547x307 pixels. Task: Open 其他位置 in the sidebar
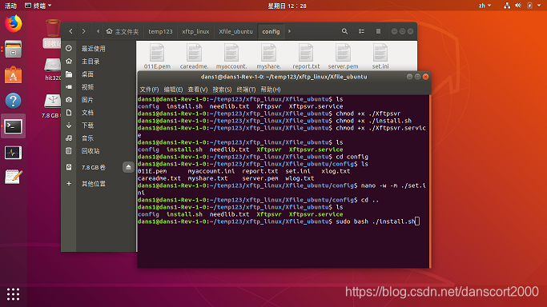99,183
